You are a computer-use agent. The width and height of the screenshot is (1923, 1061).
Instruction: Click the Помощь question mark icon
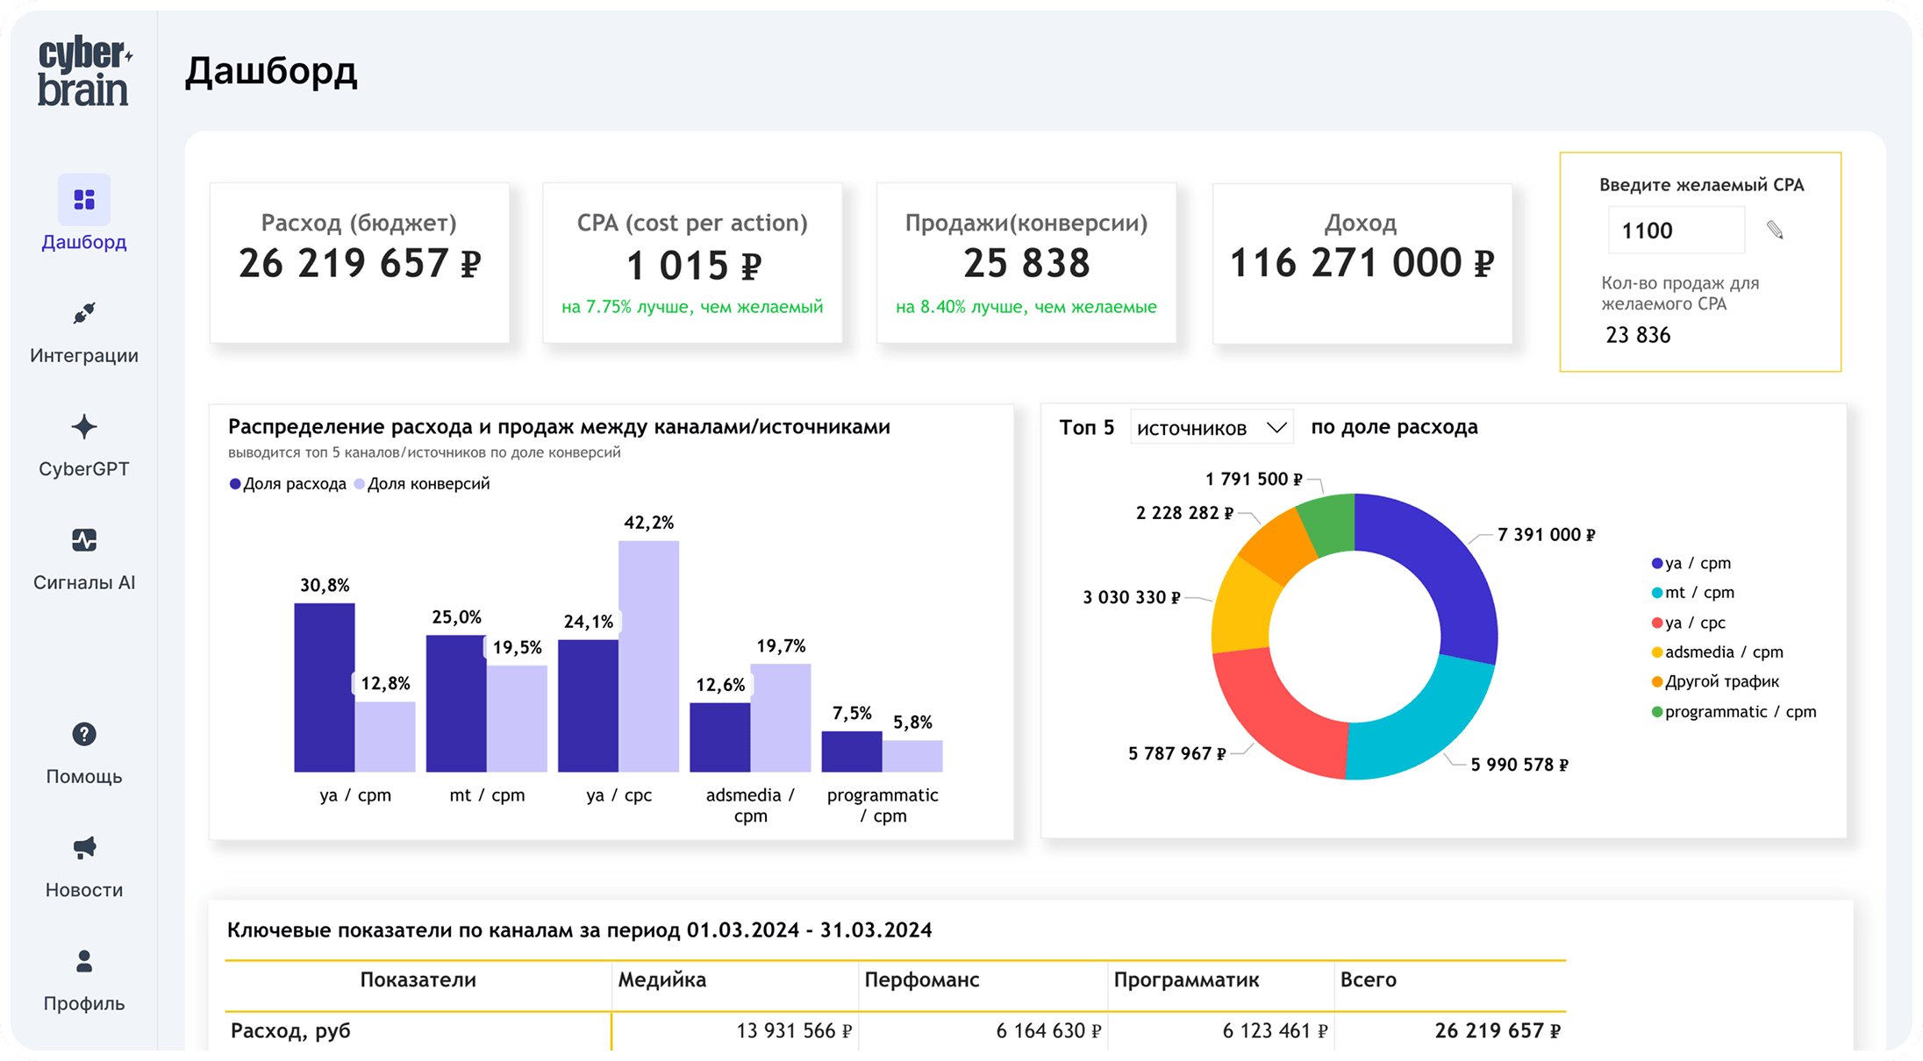(x=84, y=734)
